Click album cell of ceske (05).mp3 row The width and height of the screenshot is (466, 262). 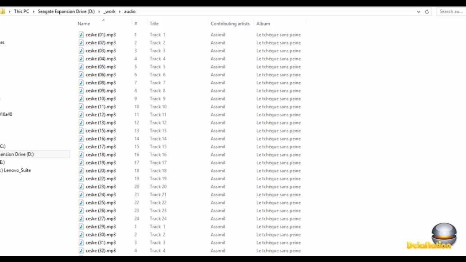pyautogui.click(x=279, y=67)
